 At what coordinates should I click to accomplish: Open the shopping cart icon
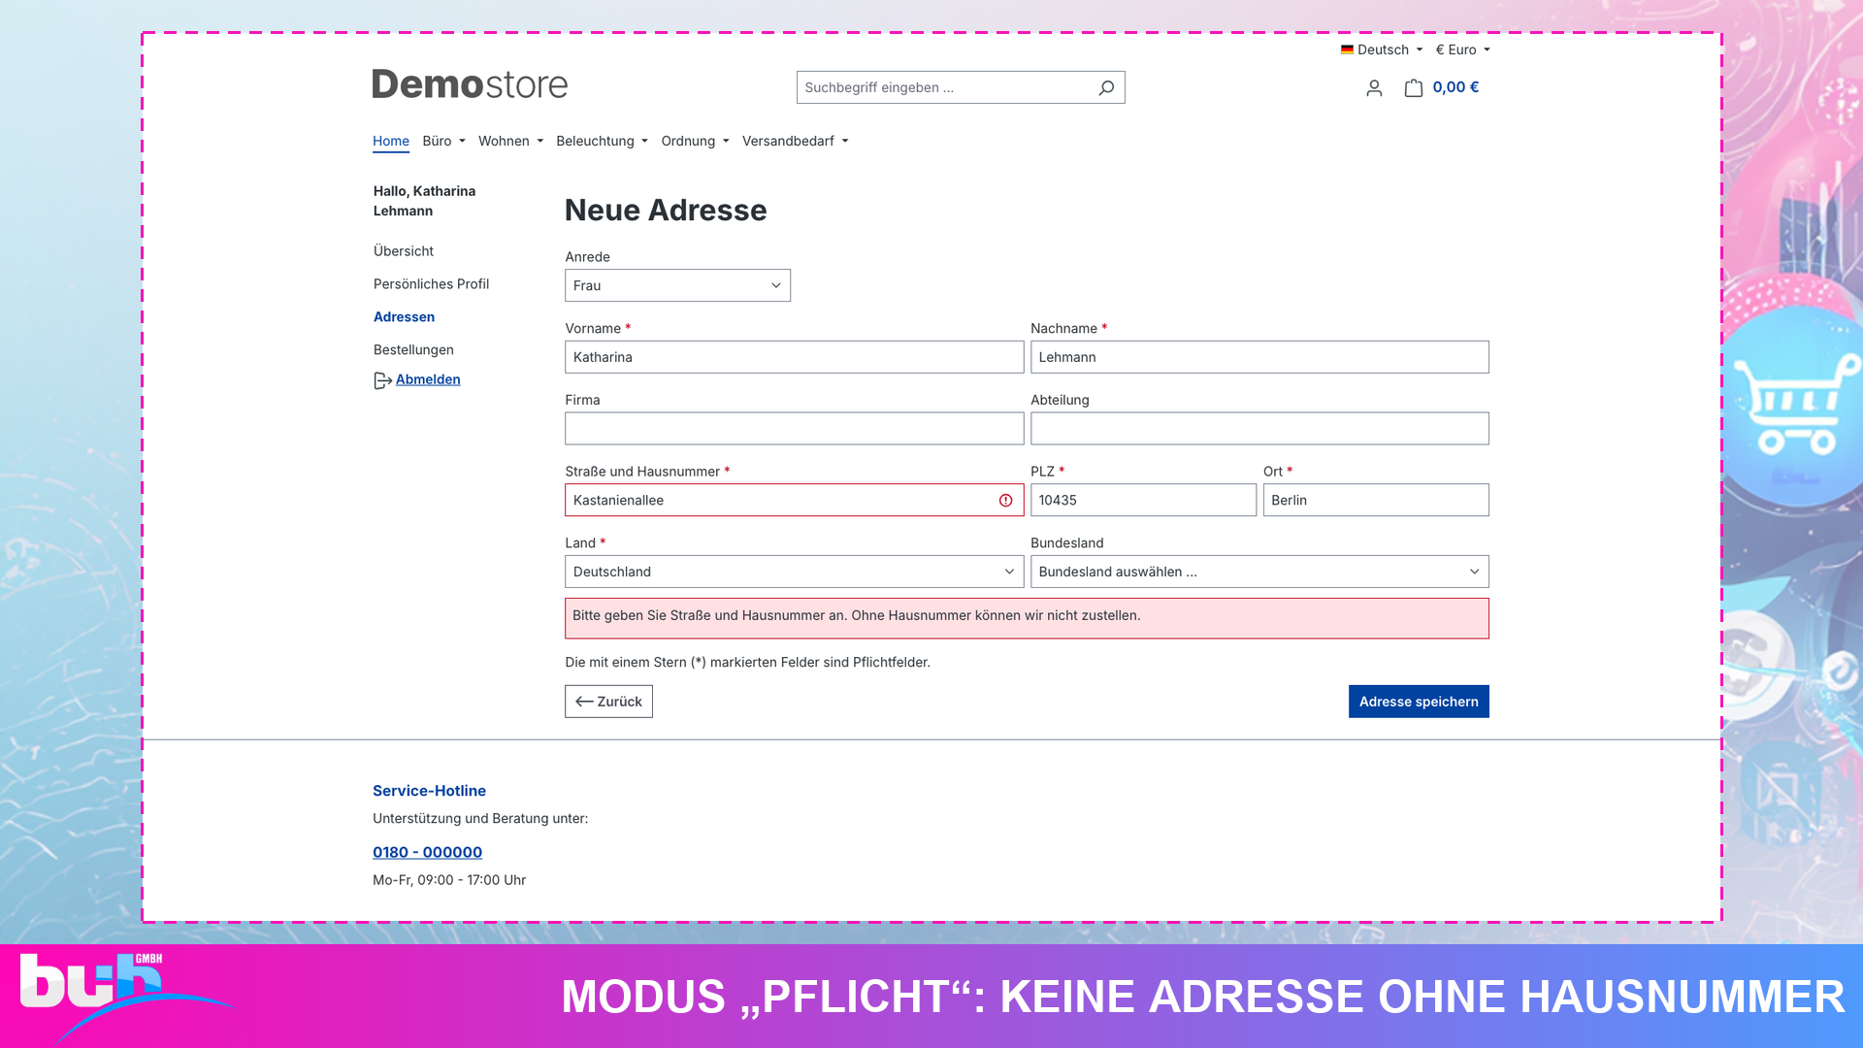[x=1414, y=88]
